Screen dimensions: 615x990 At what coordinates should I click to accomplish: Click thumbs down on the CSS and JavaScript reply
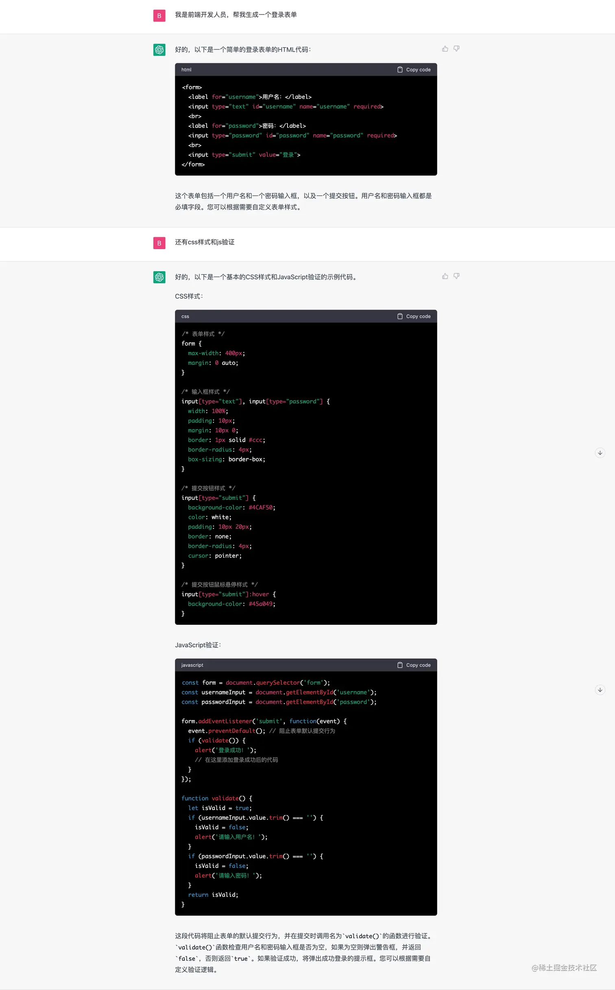pos(456,276)
